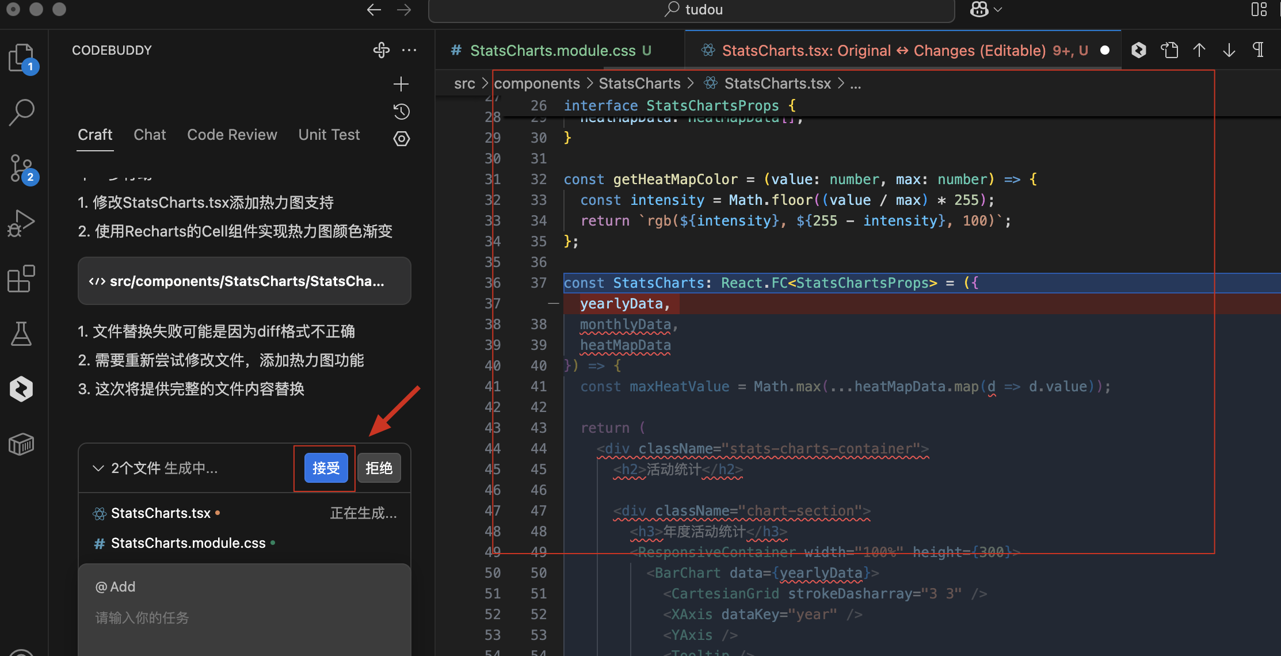Image resolution: width=1281 pixels, height=656 pixels.
Task: Jump to next change in diff
Action: [x=1229, y=50]
